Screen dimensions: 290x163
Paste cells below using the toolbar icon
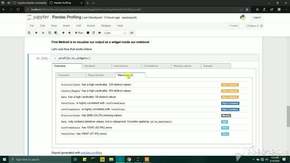pos(56,33)
